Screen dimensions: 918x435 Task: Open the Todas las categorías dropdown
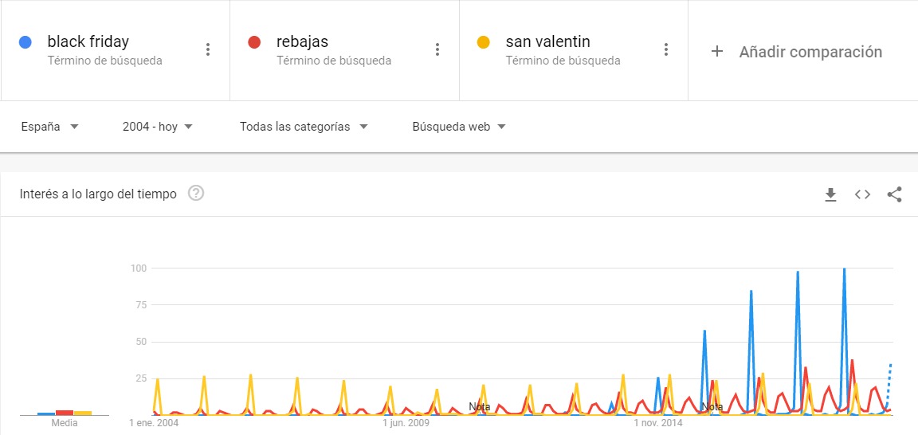tap(304, 127)
